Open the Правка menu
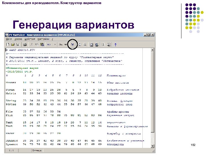This screenshot has height=156, width=208. pos(18,39)
